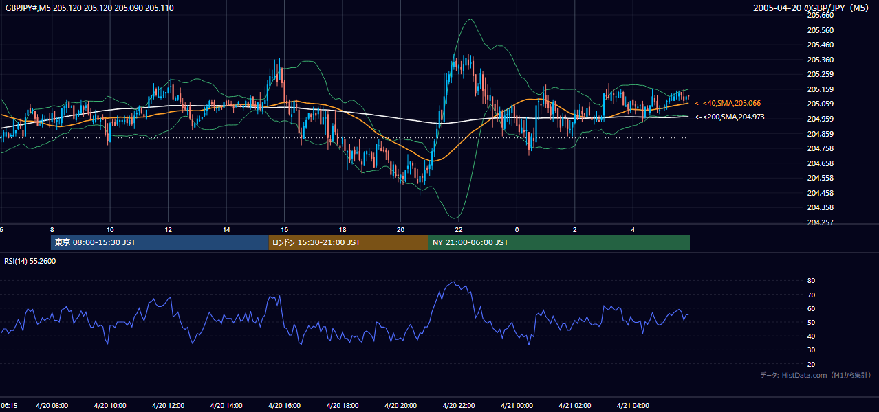Screen dimensions: 879x412
Task: Click the 4/21 00:00 time label
Action: (517, 406)
